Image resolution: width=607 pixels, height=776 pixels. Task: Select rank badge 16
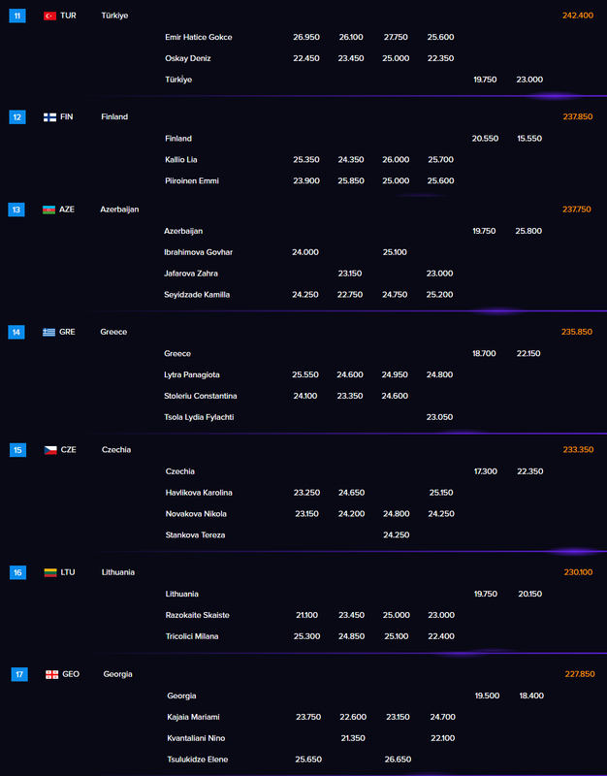pos(17,572)
